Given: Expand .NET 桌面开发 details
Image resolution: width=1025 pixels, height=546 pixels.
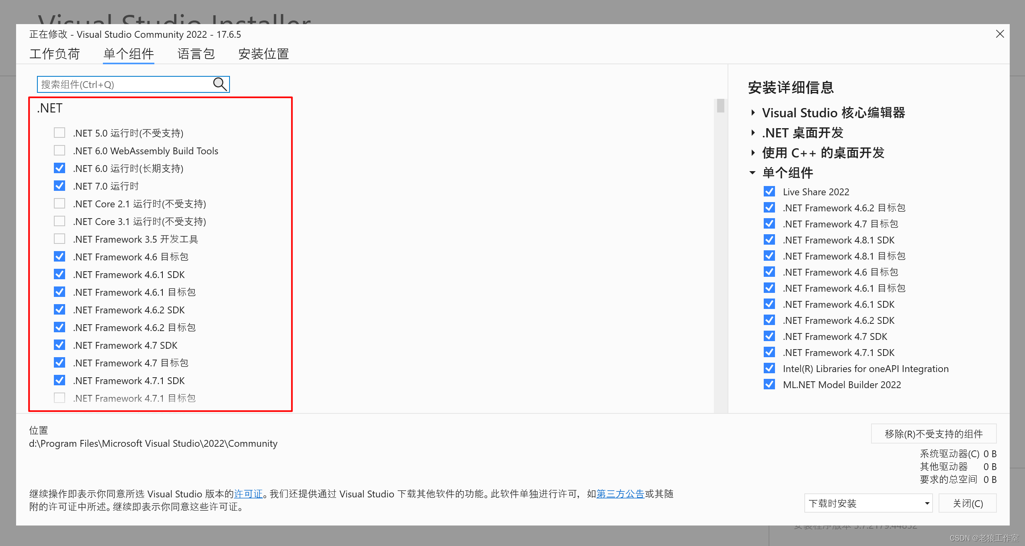Looking at the screenshot, I should 753,133.
